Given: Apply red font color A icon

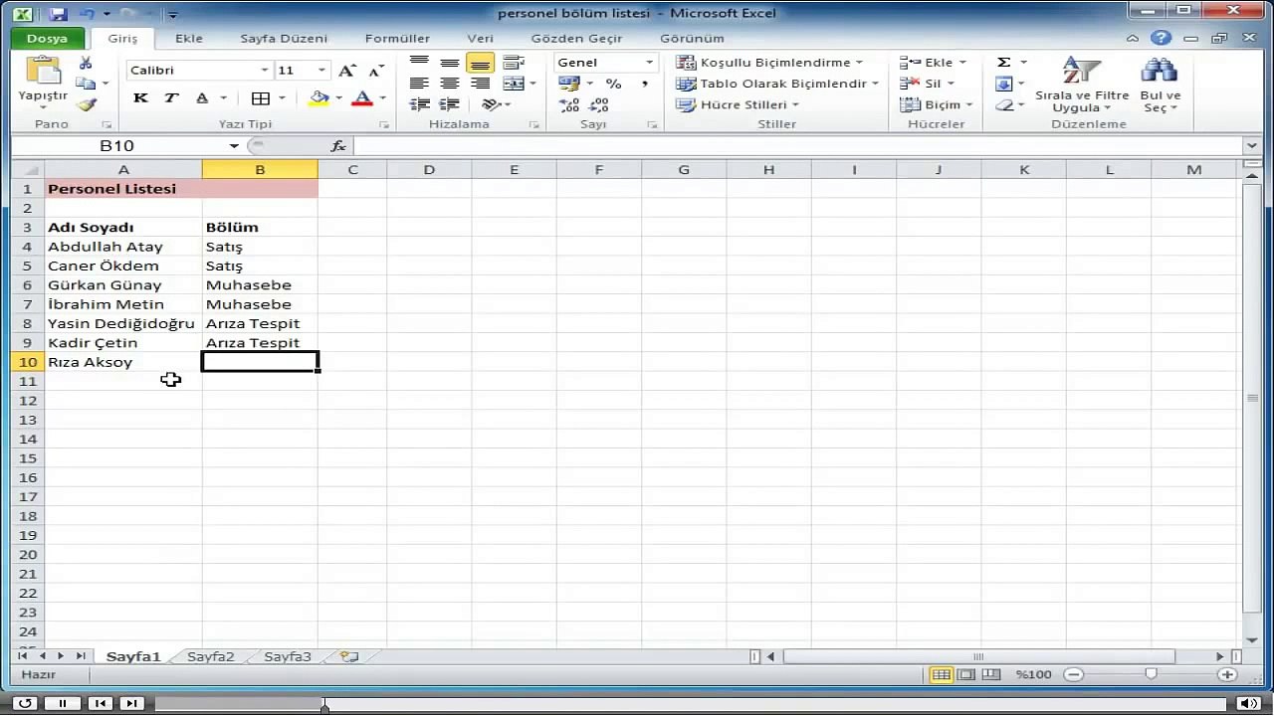Looking at the screenshot, I should [x=362, y=98].
